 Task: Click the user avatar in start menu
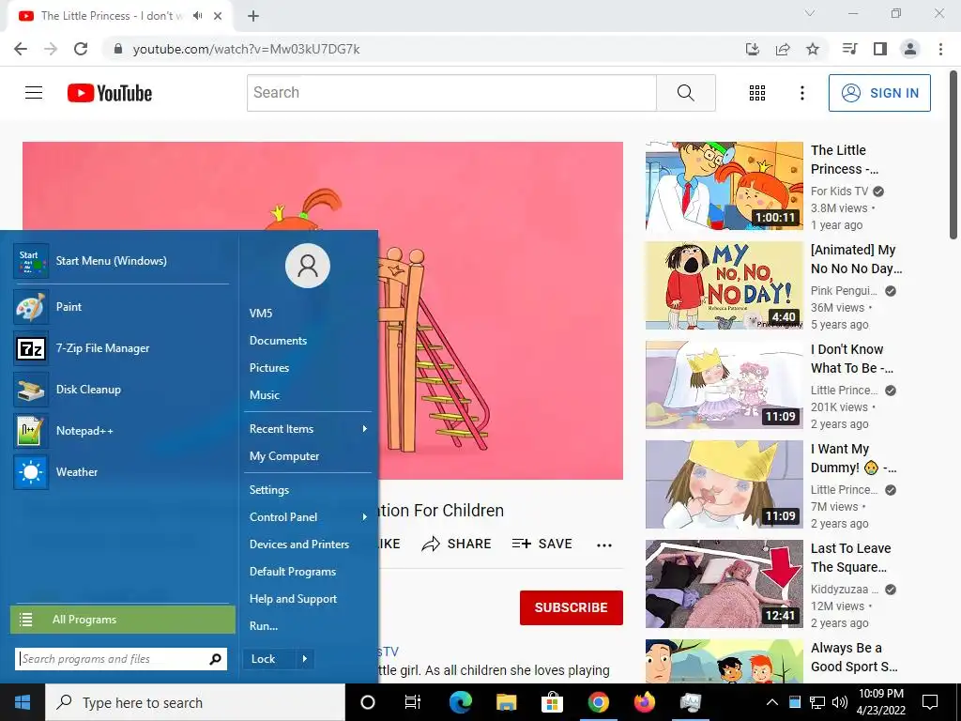click(x=308, y=266)
